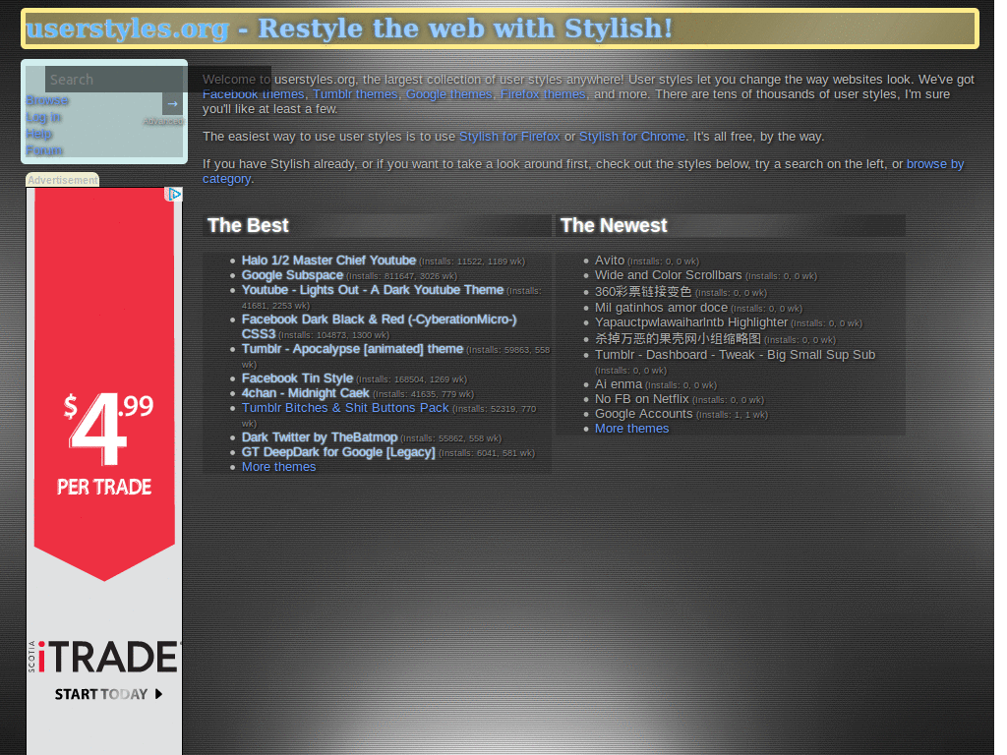Viewport: 1007px width, 755px height.
Task: Open Facebook themes link in welcome text
Action: pos(253,94)
